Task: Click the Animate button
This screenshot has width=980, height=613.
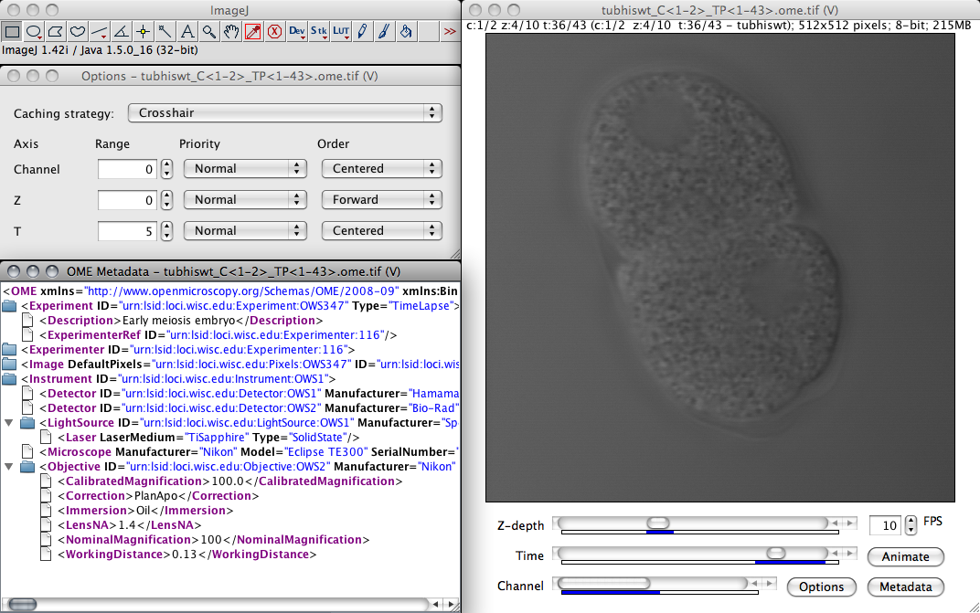Action: click(x=906, y=556)
